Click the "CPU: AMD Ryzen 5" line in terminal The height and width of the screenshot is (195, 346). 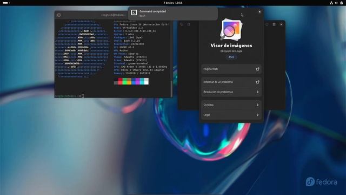[x=141, y=67]
